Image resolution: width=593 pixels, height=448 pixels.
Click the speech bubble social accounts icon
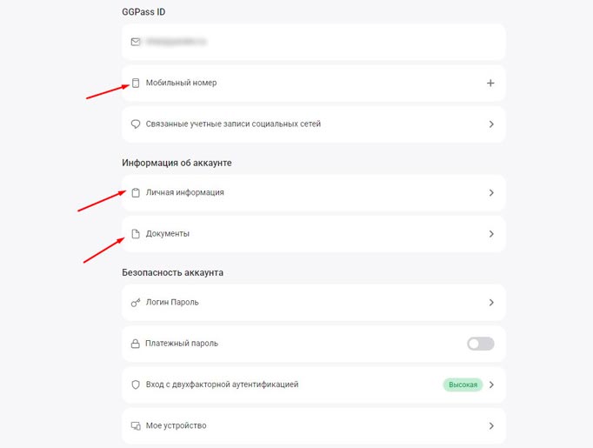pos(136,124)
